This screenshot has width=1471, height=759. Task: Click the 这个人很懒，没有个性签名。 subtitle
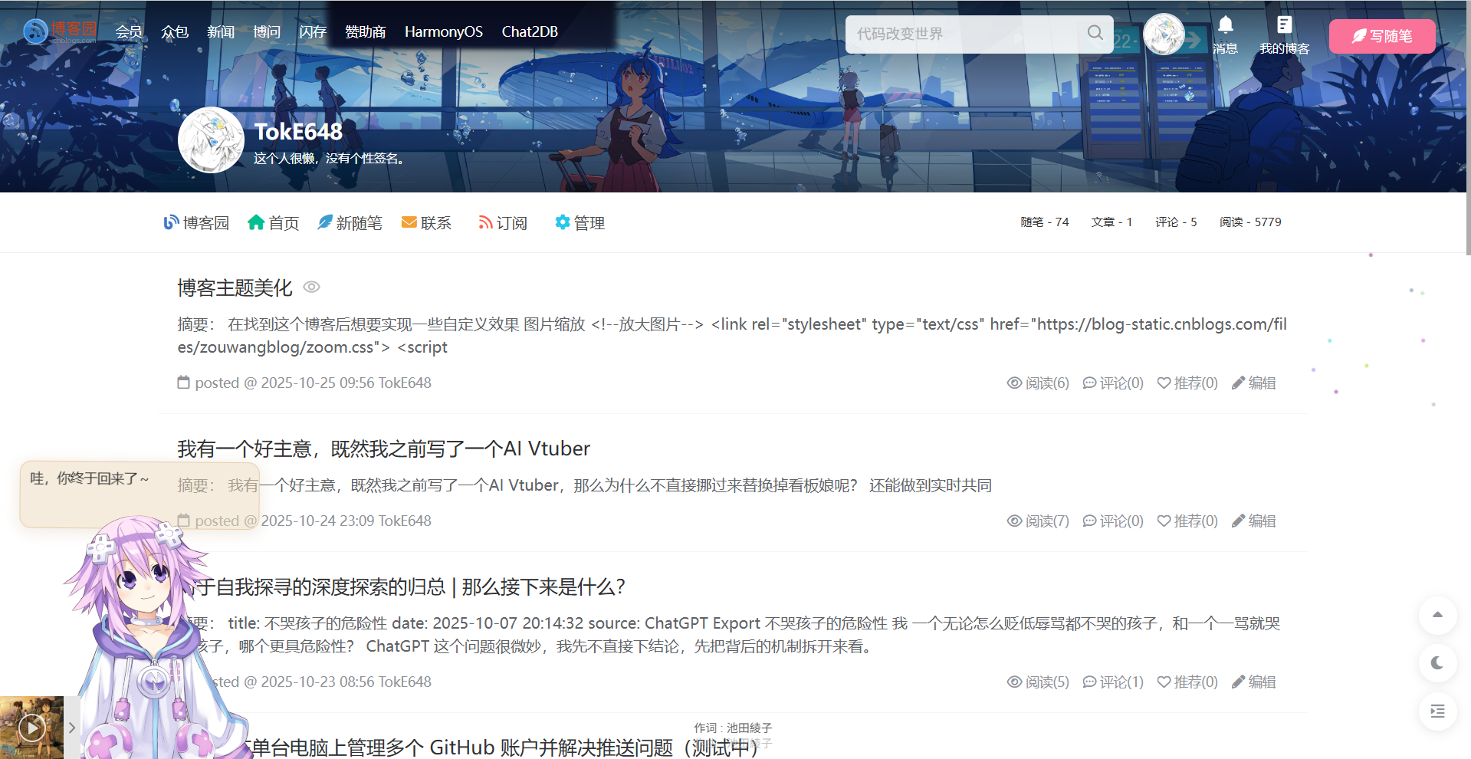coord(329,159)
